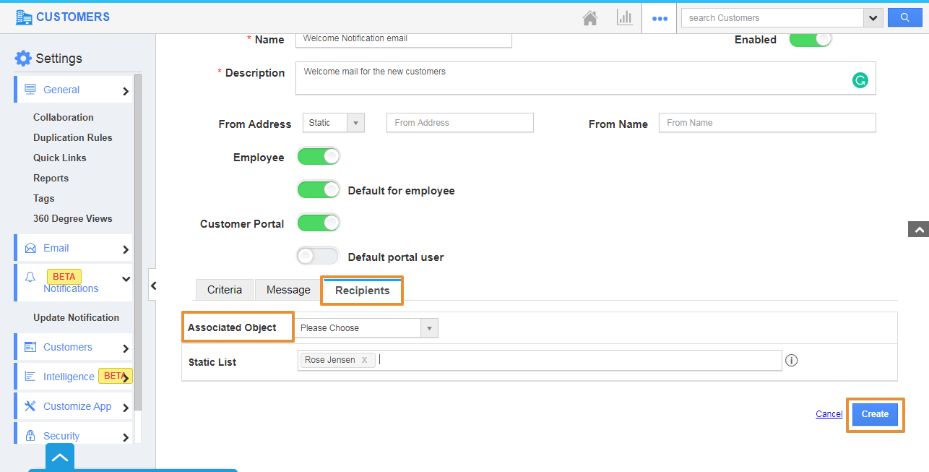Toggle the Employee switch off

(x=319, y=157)
